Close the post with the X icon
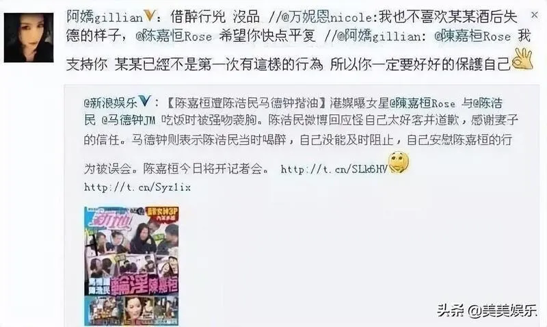Screen dimensions: 547x327 click(x=534, y=15)
